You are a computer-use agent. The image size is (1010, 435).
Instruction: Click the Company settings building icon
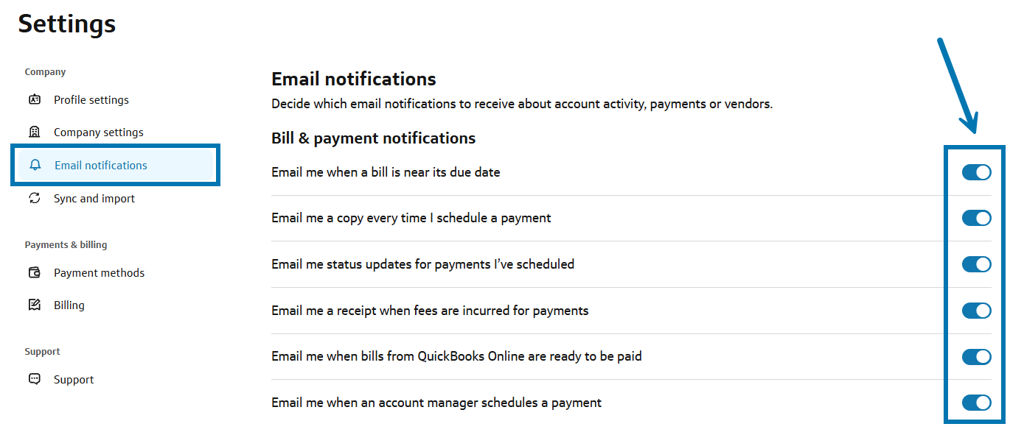point(35,132)
